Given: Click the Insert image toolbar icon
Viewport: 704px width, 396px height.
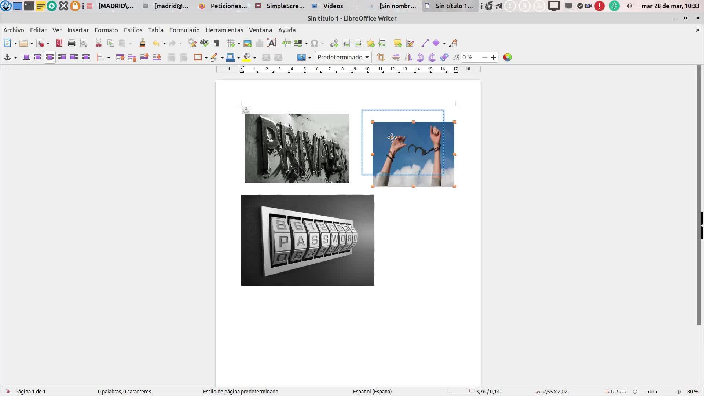Looking at the screenshot, I should pos(247,43).
